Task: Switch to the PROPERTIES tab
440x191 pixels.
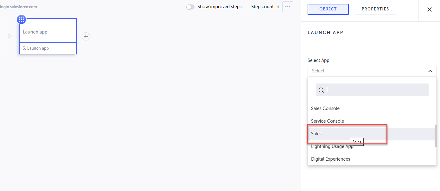Action: pyautogui.click(x=375, y=9)
